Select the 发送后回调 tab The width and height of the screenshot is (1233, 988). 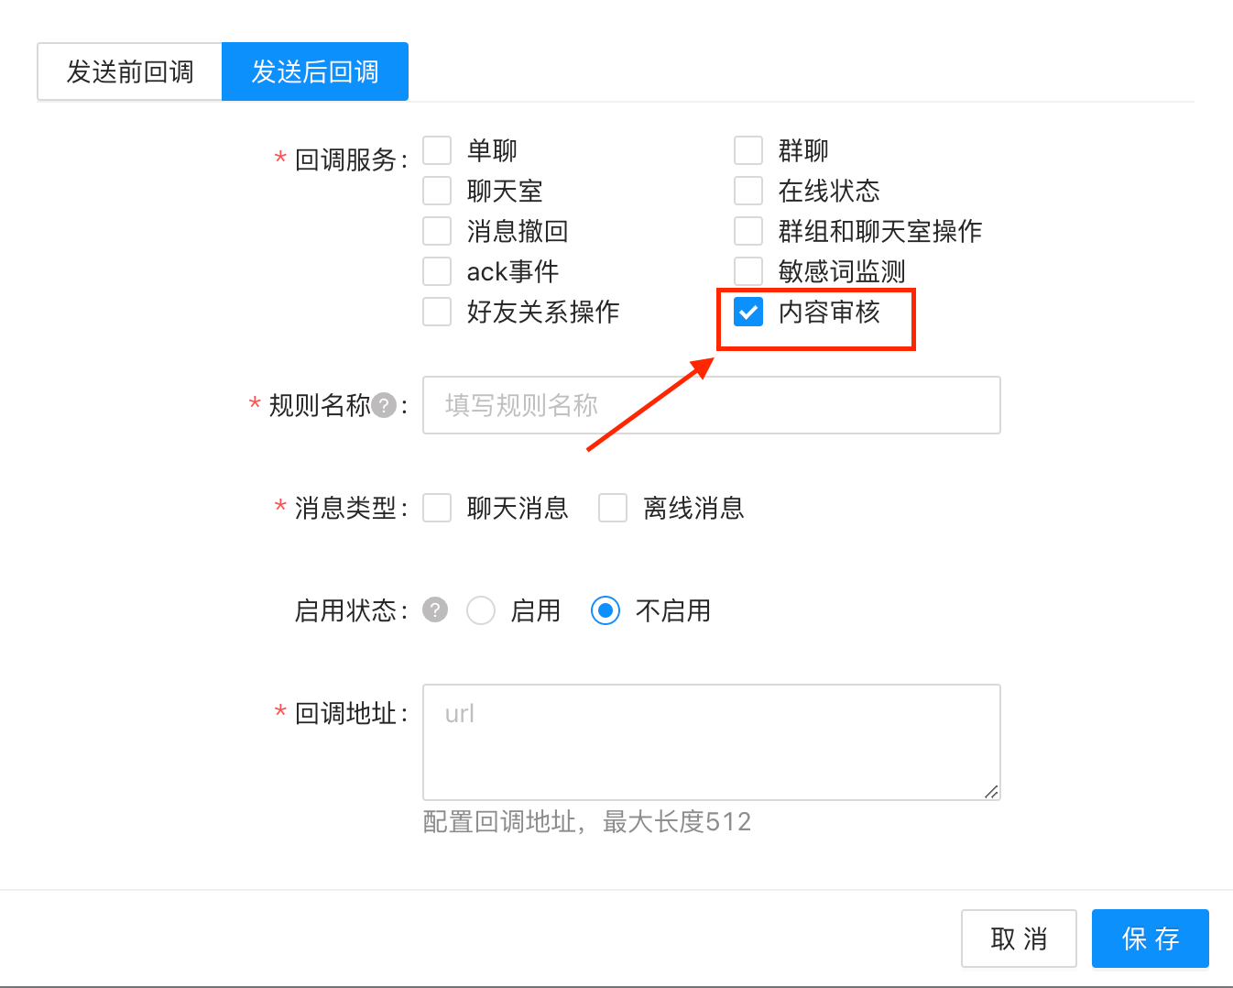(x=315, y=71)
